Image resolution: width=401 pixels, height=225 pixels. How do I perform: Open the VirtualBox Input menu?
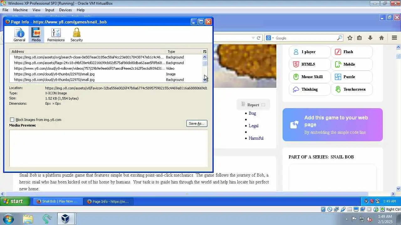49,10
